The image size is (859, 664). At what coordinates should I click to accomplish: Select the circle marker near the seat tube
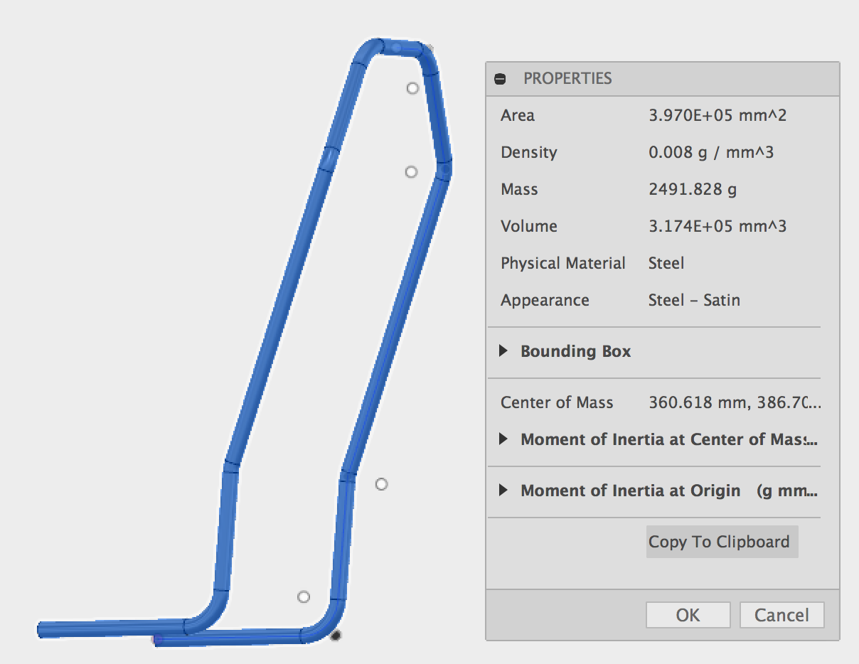tap(381, 484)
